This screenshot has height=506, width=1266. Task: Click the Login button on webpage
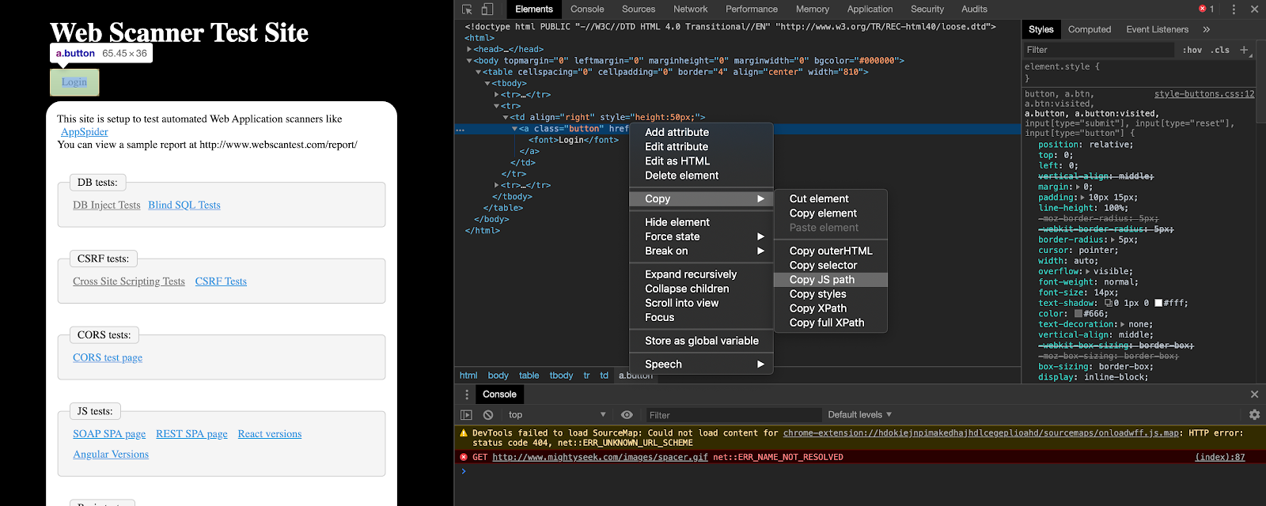[74, 82]
